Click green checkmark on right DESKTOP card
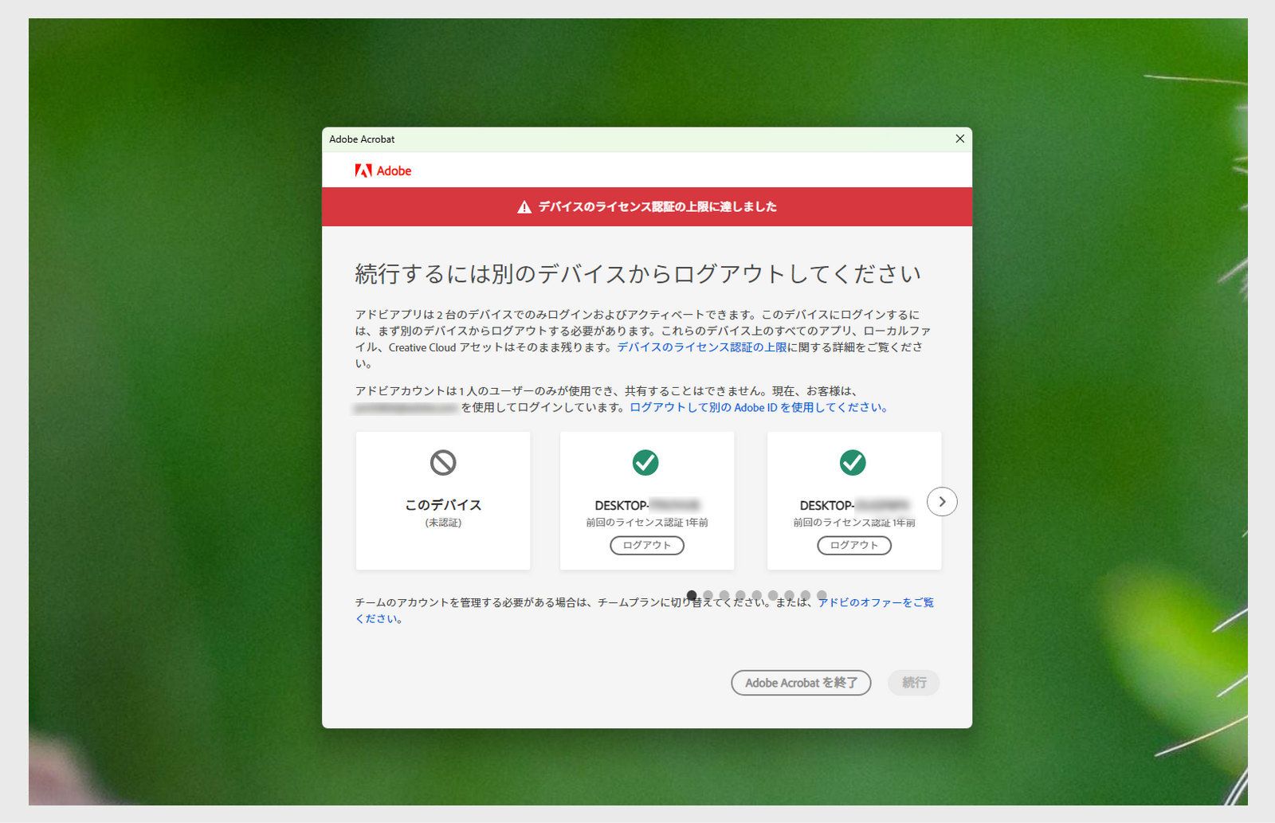The width and height of the screenshot is (1275, 823). tap(853, 462)
